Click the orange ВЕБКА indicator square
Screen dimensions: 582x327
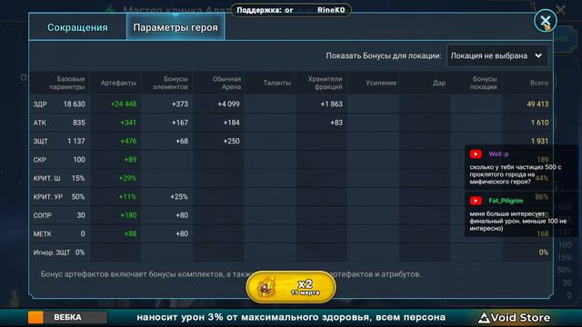[x=35, y=317]
